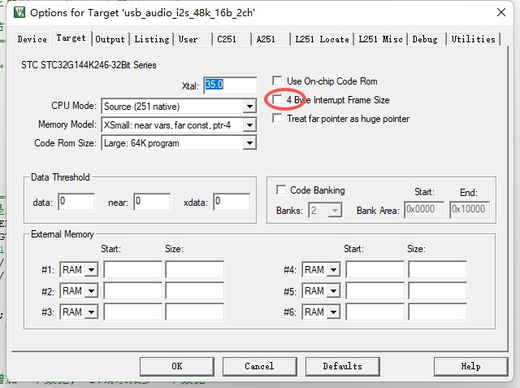Open the Output tab
This screenshot has width=520, height=388.
pyautogui.click(x=110, y=39)
